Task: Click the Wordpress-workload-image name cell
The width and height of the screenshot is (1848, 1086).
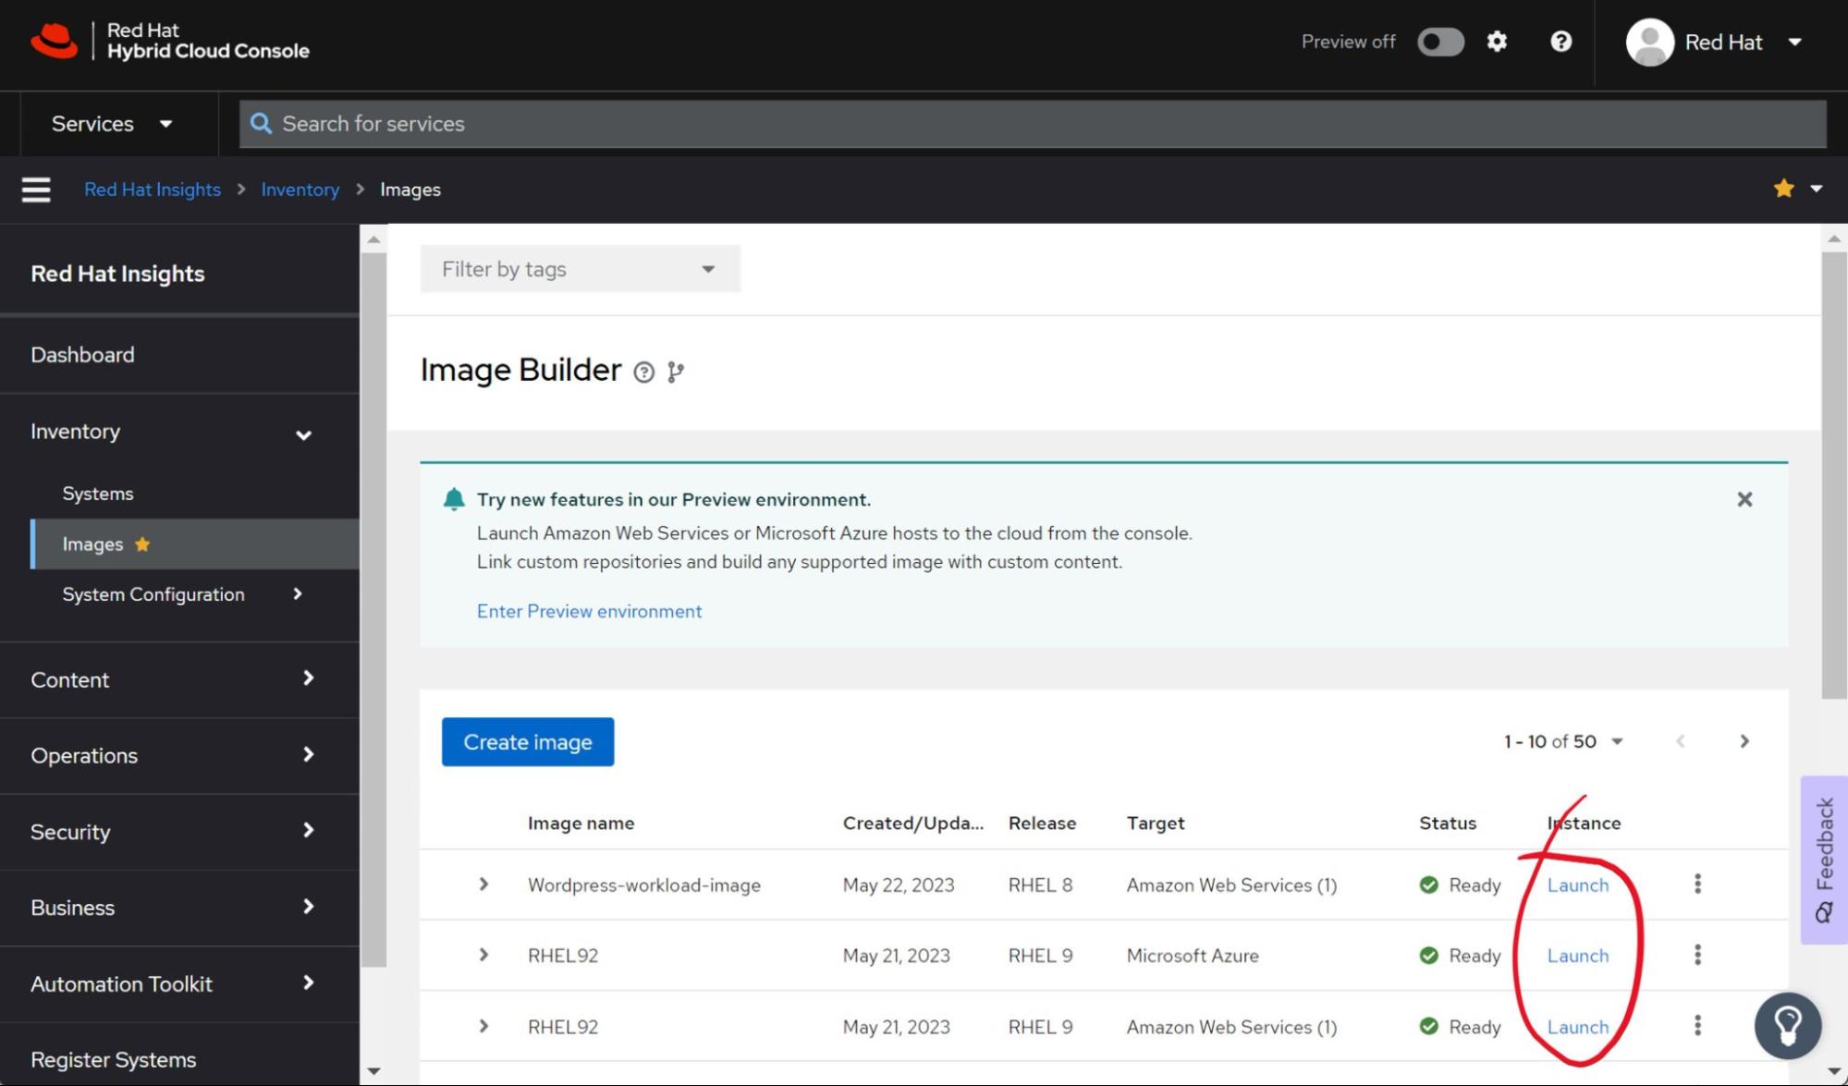Action: (644, 885)
